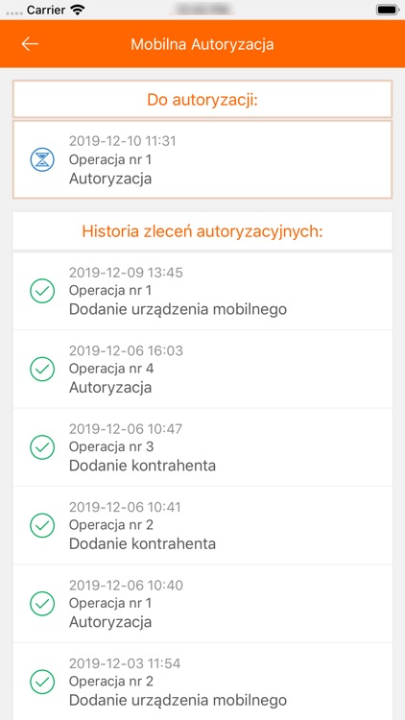Click green checkmark for 2019-12-03 11:54 entry
Screen dimensions: 405x720
(42, 682)
